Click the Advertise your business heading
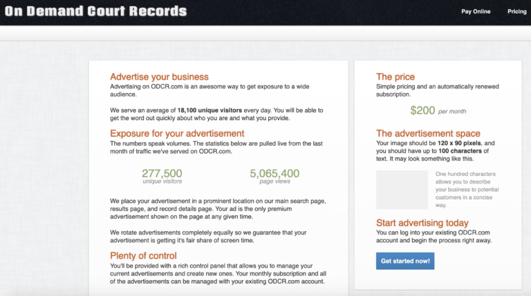 (x=159, y=77)
